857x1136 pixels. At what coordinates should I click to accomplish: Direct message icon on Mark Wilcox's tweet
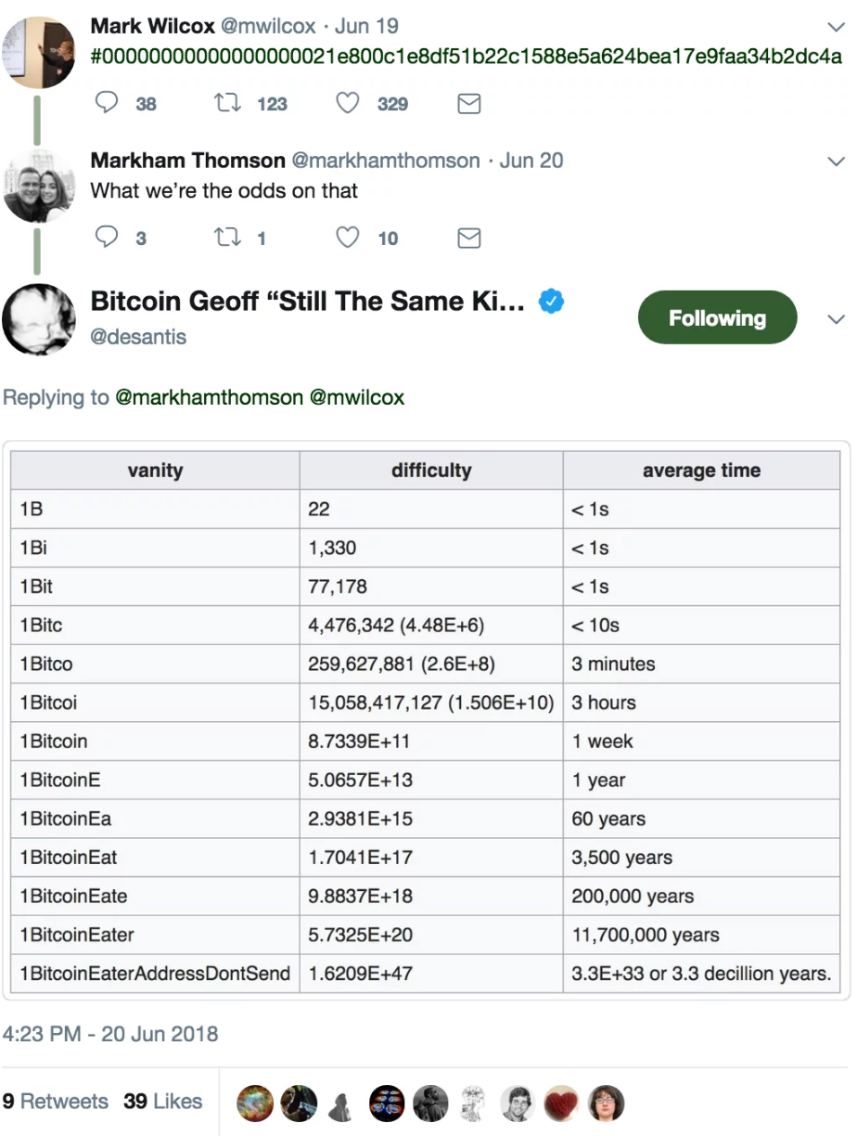pyautogui.click(x=469, y=104)
